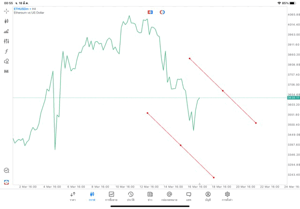Viewport: 300px width, 209px height.
Task: Open the ประวัติ (History) tab
Action: (130, 196)
